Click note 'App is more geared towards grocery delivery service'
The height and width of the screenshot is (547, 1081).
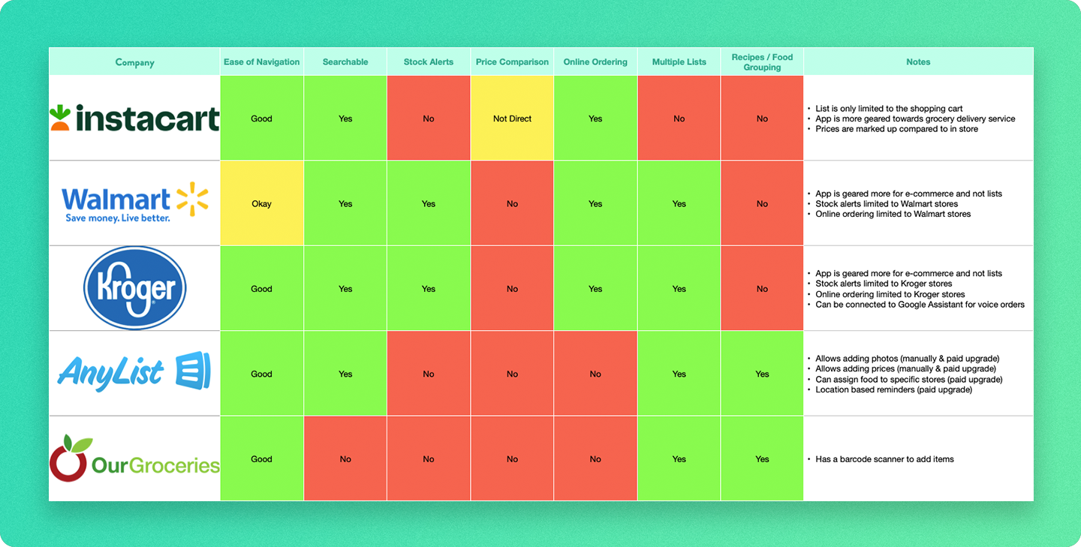[915, 119]
